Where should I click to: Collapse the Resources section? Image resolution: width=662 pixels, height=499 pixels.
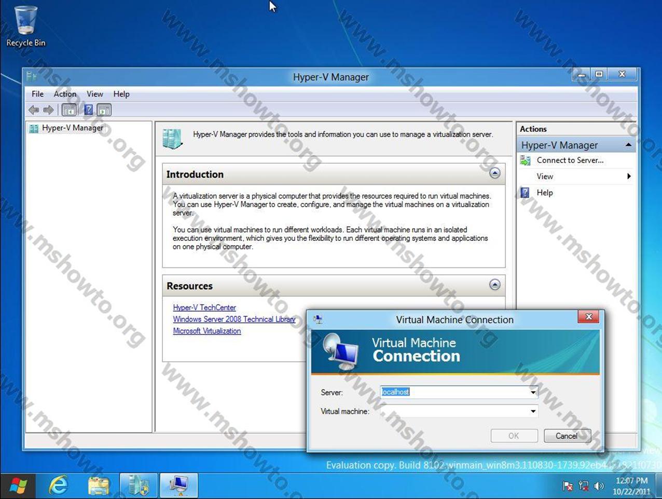(x=495, y=285)
